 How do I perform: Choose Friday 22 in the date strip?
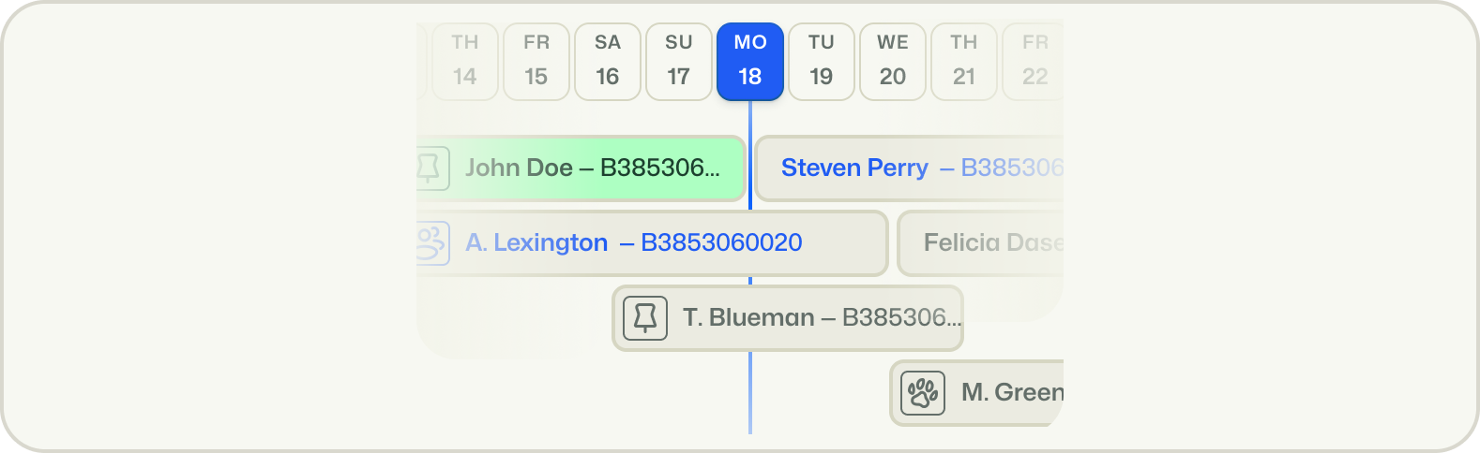click(x=1034, y=62)
